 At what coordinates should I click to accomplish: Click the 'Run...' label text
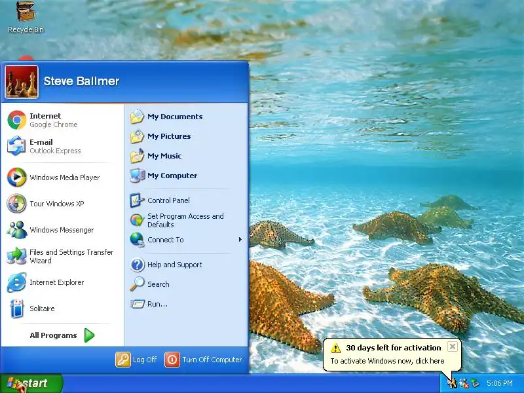(x=157, y=304)
